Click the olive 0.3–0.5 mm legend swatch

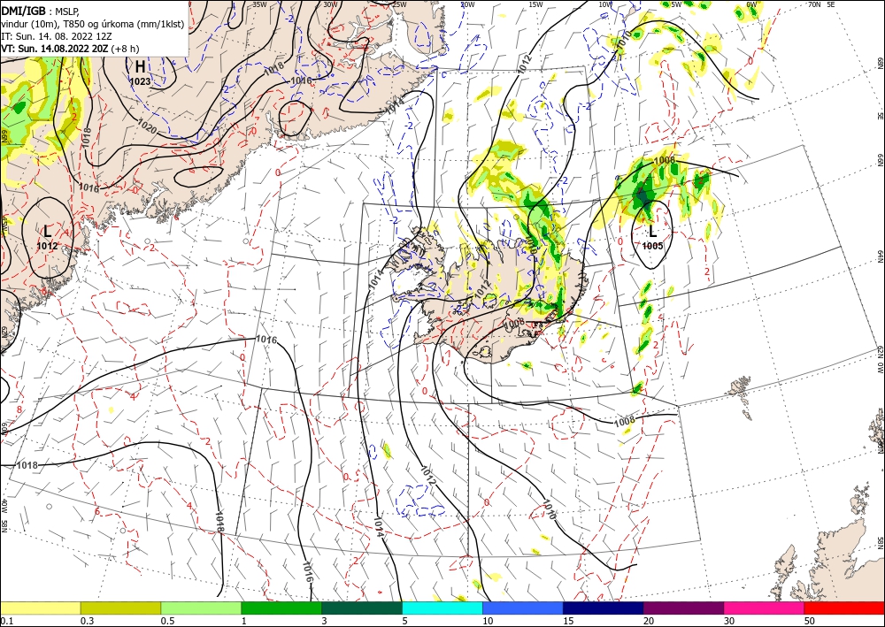coord(120,608)
